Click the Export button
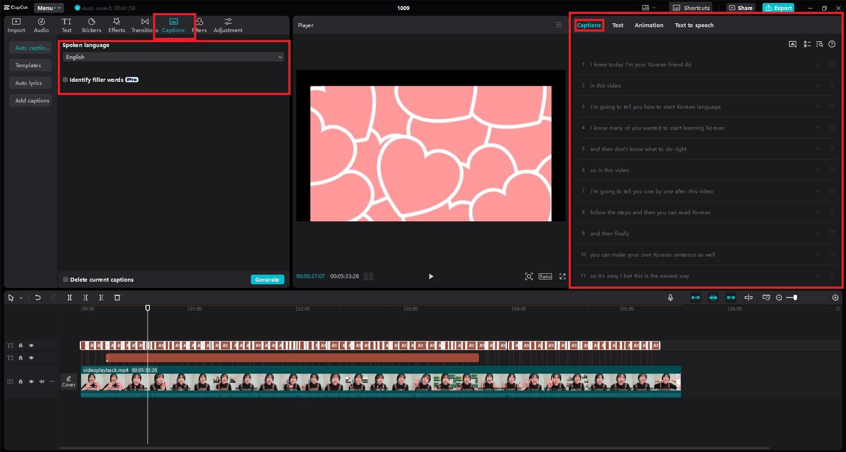The image size is (846, 452). [778, 8]
